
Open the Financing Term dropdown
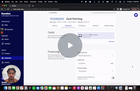(x=96, y=56)
